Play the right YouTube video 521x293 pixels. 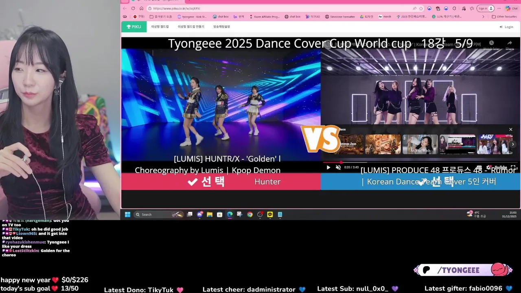328,167
